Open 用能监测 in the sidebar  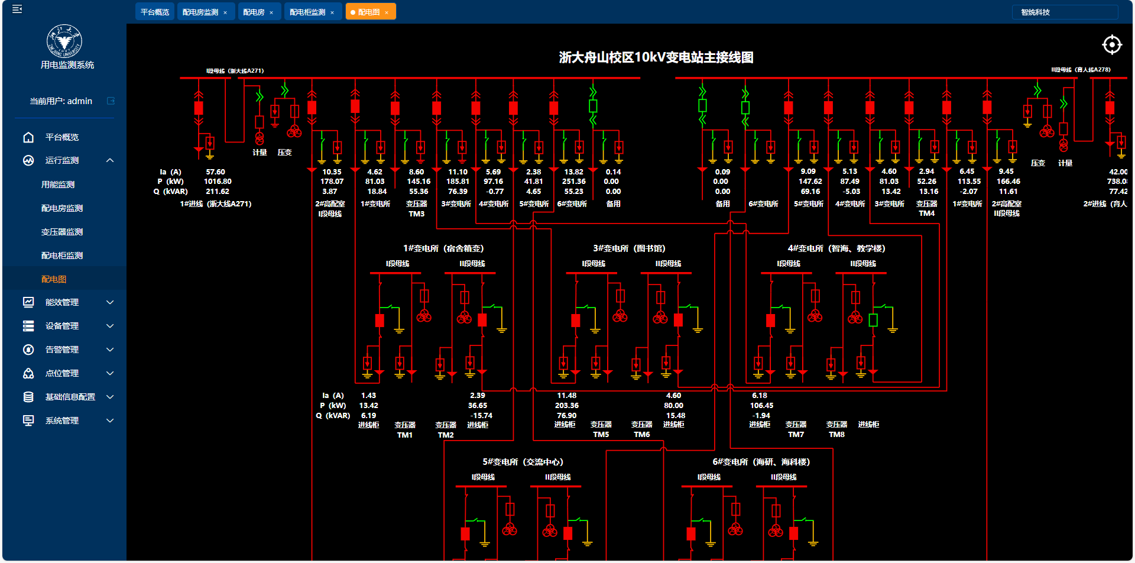58,185
